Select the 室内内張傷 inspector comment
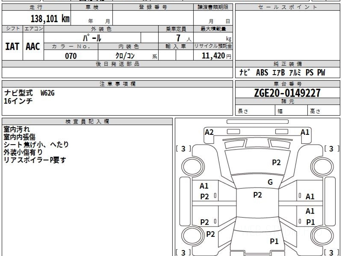 pyautogui.click(x=19, y=137)
